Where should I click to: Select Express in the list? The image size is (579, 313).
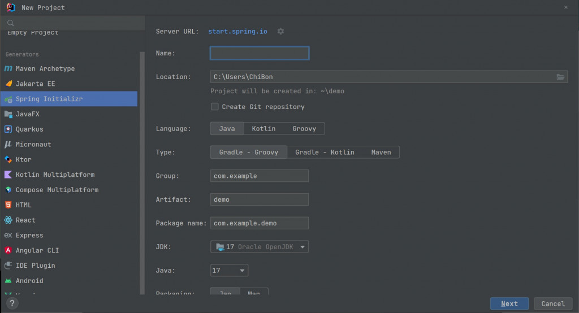[x=69, y=235]
